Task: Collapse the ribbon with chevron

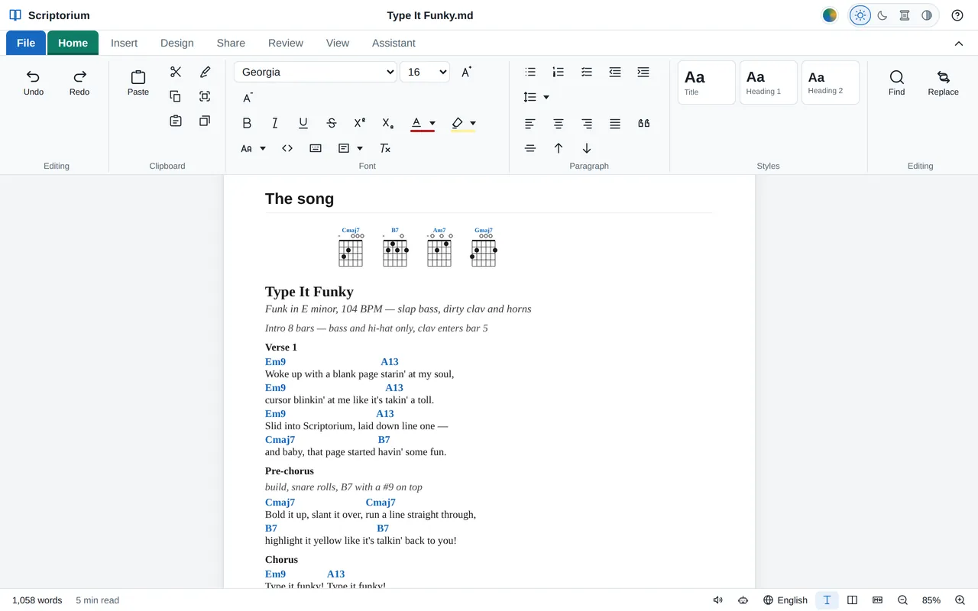Action: [x=959, y=44]
